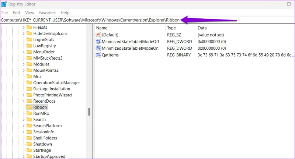Open the View menu
The width and height of the screenshot is (295, 159).
(x=30, y=13)
